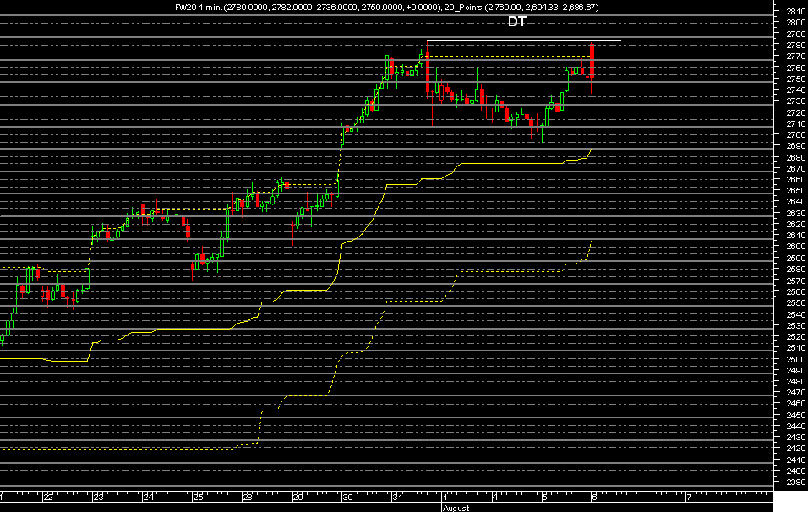Click the August month label on the time axis
The width and height of the screenshot is (808, 512).
click(456, 508)
